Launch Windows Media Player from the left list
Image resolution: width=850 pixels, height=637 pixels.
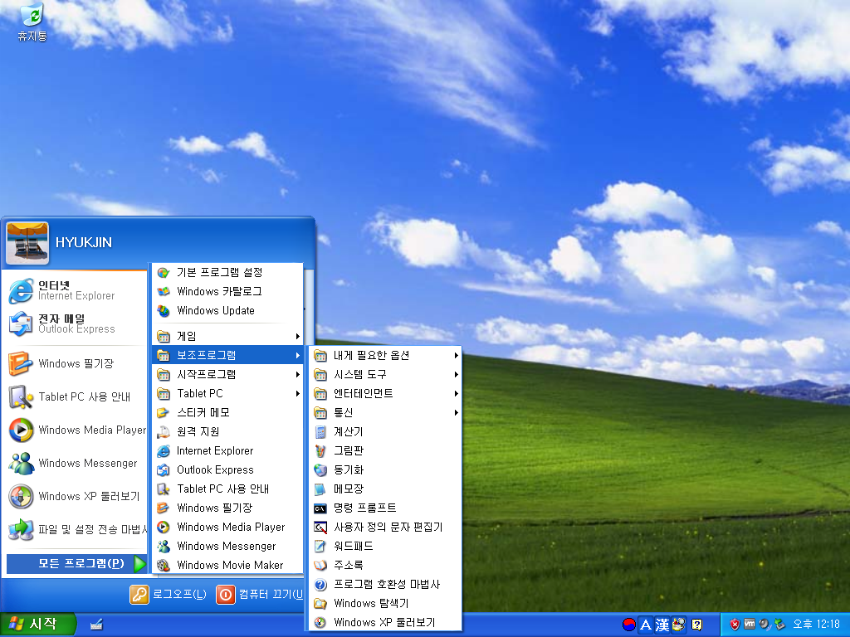76,430
